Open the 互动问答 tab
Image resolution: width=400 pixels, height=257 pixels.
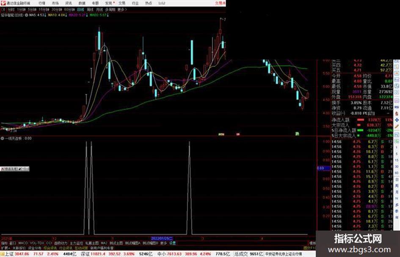click(x=81, y=248)
